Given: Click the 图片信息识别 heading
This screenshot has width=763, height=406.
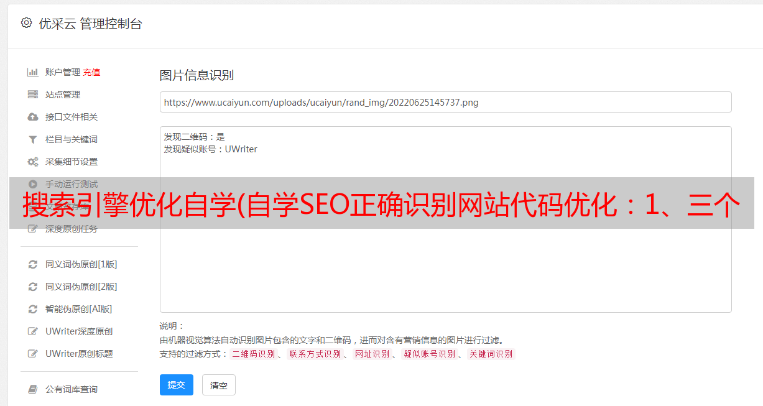Looking at the screenshot, I should (197, 76).
